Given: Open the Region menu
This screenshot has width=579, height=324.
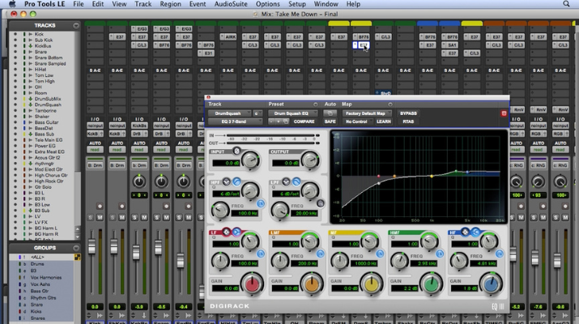Looking at the screenshot, I should tap(170, 4).
